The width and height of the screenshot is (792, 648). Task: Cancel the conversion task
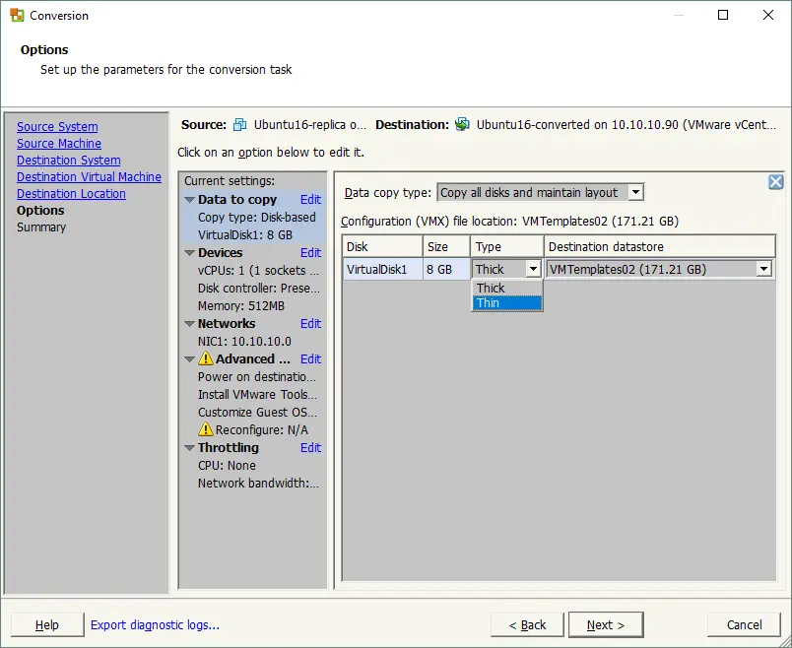coord(744,624)
